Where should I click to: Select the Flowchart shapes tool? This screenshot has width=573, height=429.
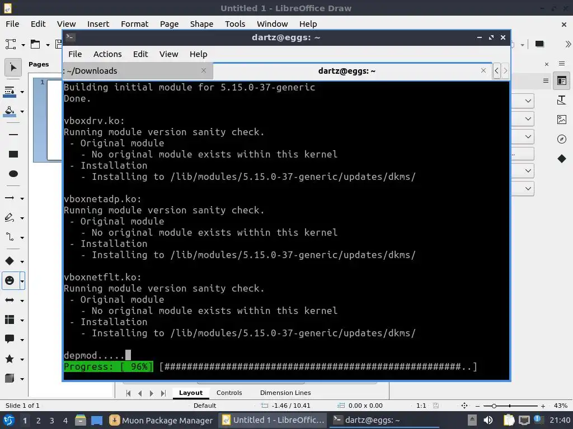pyautogui.click(x=10, y=320)
